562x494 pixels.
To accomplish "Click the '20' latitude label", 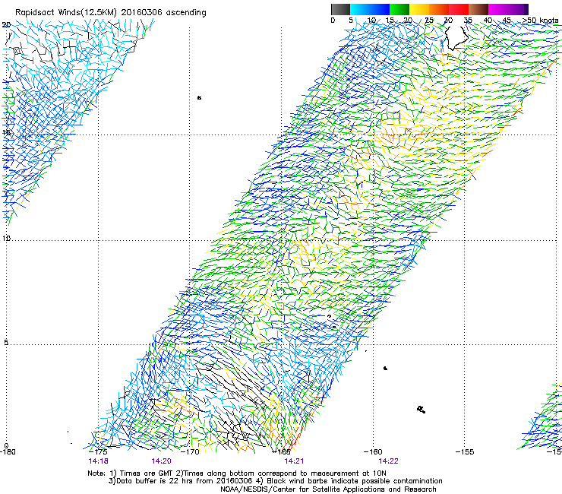I will point(6,25).
